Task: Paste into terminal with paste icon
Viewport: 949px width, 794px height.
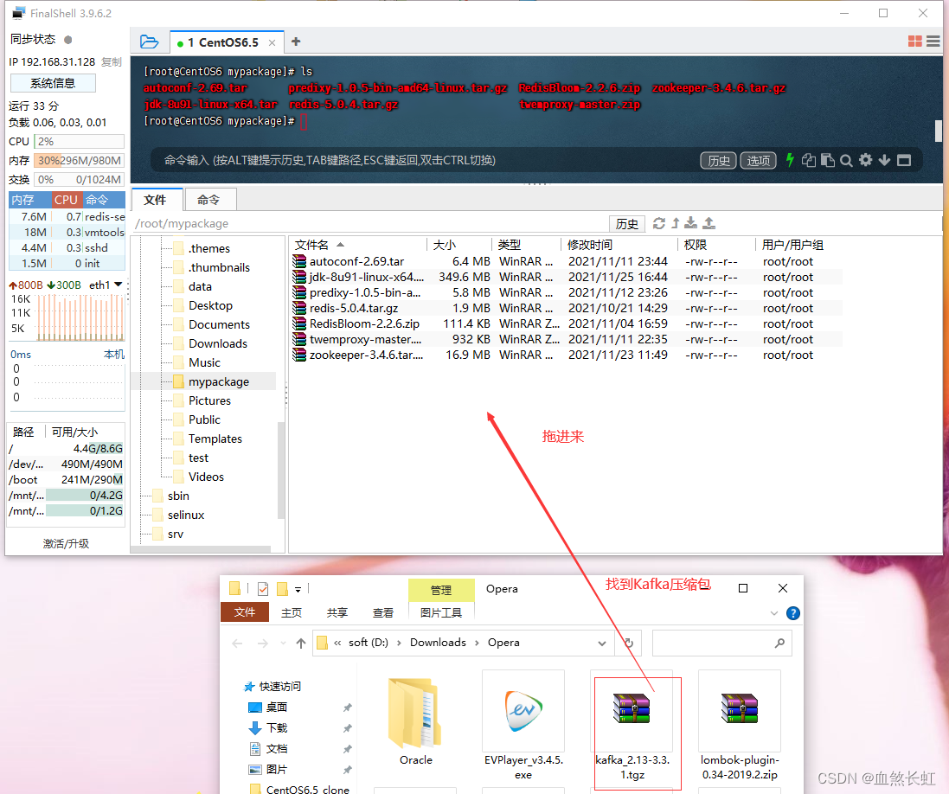Action: [x=827, y=160]
